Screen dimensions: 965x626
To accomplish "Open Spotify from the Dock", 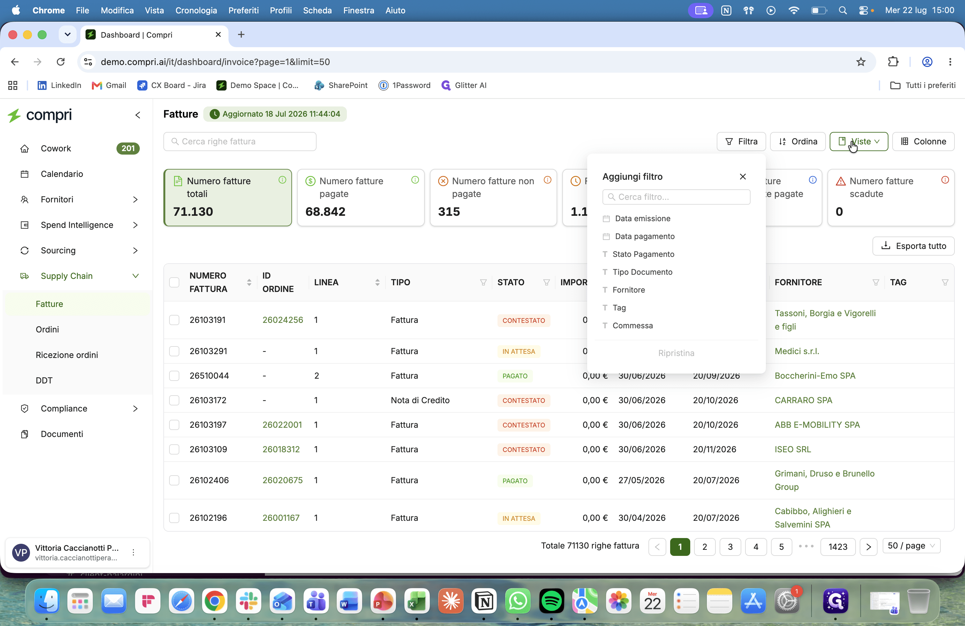I will coord(551,601).
